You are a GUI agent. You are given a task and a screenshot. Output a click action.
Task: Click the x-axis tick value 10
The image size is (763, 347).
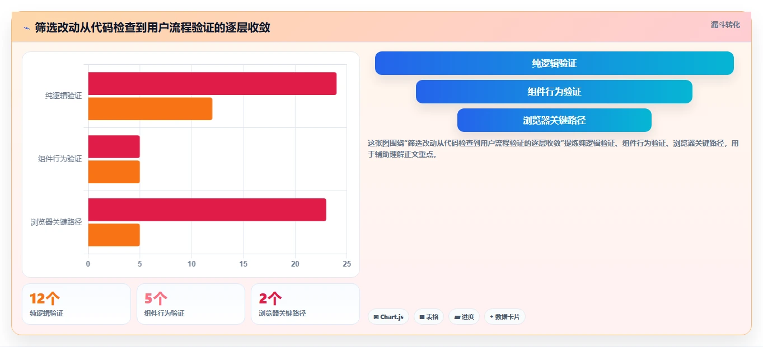pos(191,264)
